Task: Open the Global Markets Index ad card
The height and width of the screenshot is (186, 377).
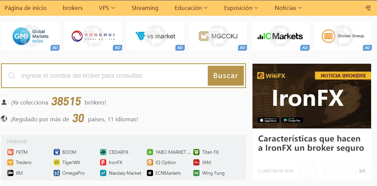Action: pos(30,36)
